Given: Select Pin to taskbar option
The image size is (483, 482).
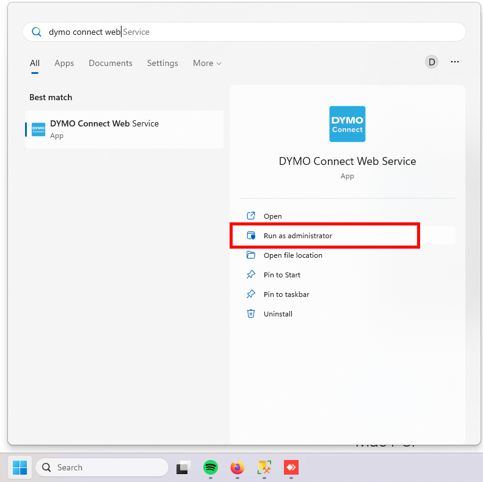Looking at the screenshot, I should pyautogui.click(x=286, y=294).
